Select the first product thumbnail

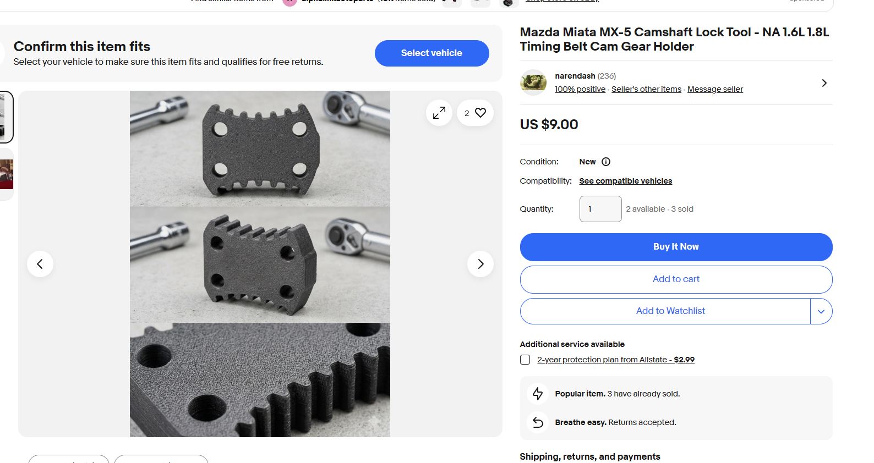pyautogui.click(x=6, y=117)
